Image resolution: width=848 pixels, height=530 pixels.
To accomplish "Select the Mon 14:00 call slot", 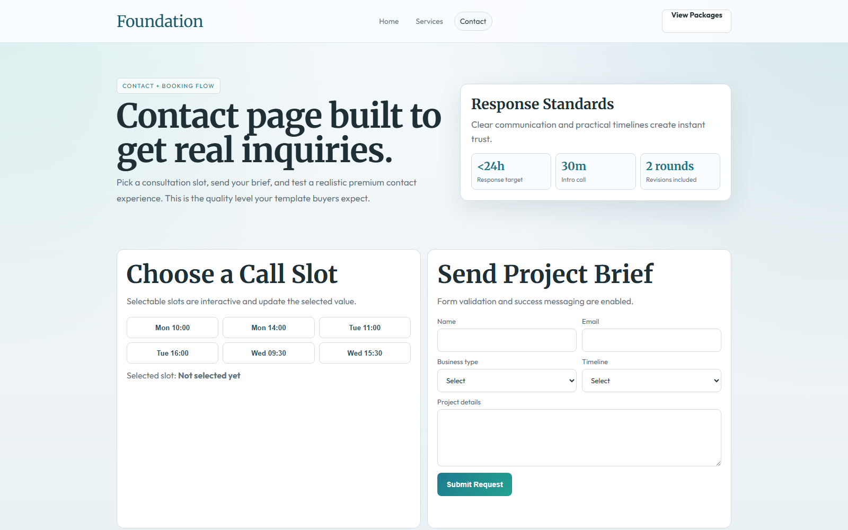I will click(x=268, y=328).
